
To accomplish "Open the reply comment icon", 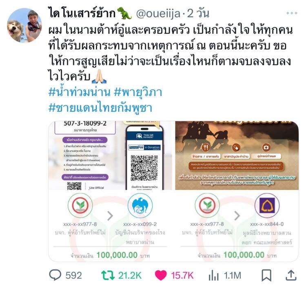I will coord(55,275).
